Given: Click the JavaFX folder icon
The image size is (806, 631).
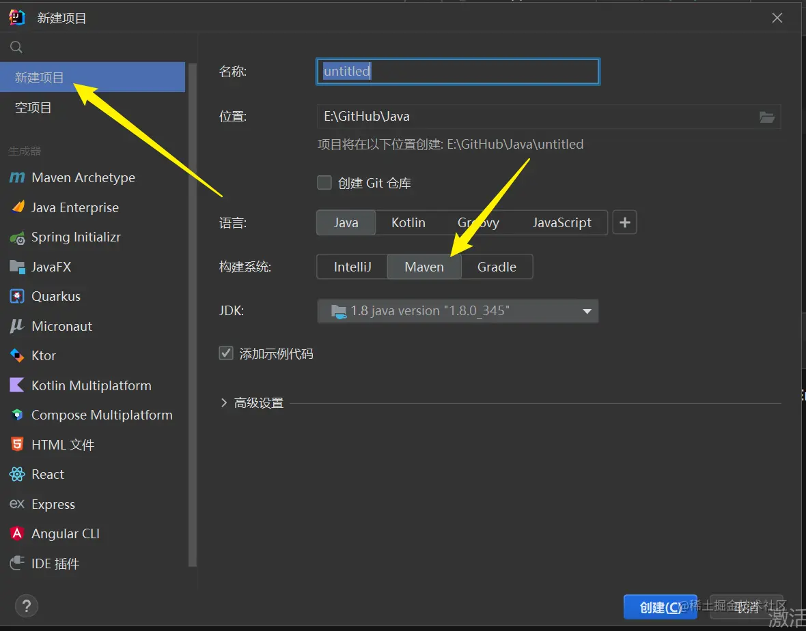Looking at the screenshot, I should [x=17, y=267].
